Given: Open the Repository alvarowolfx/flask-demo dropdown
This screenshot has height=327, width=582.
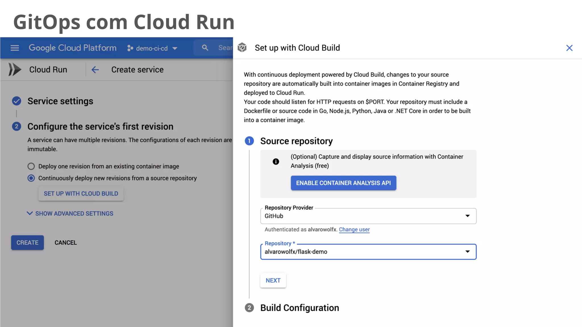Looking at the screenshot, I should point(368,252).
